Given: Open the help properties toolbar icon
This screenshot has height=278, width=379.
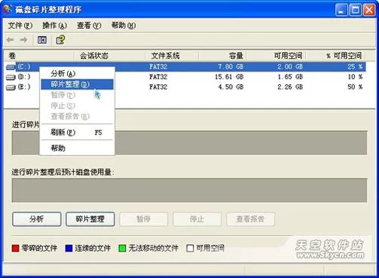Looking at the screenshot, I should click(60, 40).
